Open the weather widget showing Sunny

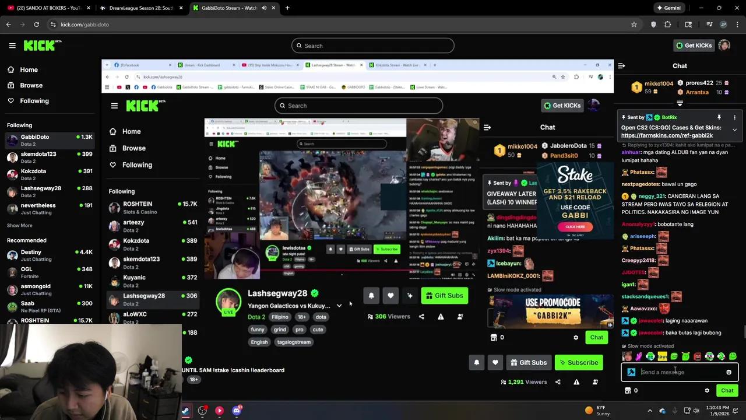point(599,411)
